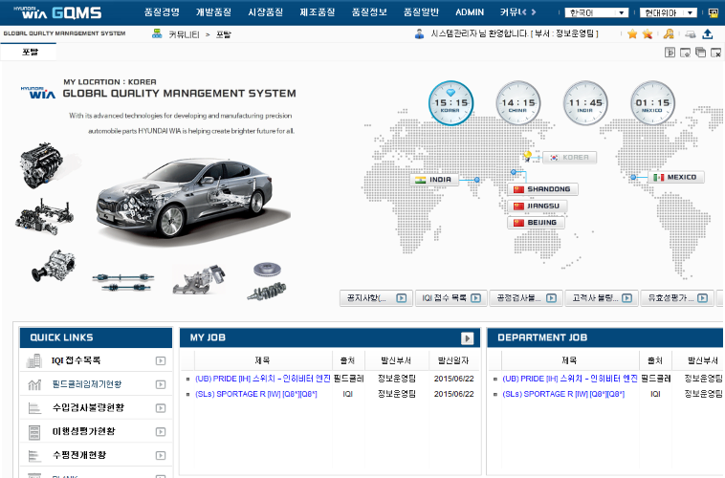
Task: Open the 시장품질 menu
Action: pyautogui.click(x=265, y=12)
